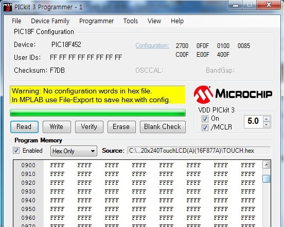Open the Help menu
The width and height of the screenshot is (284, 227).
pos(177,21)
